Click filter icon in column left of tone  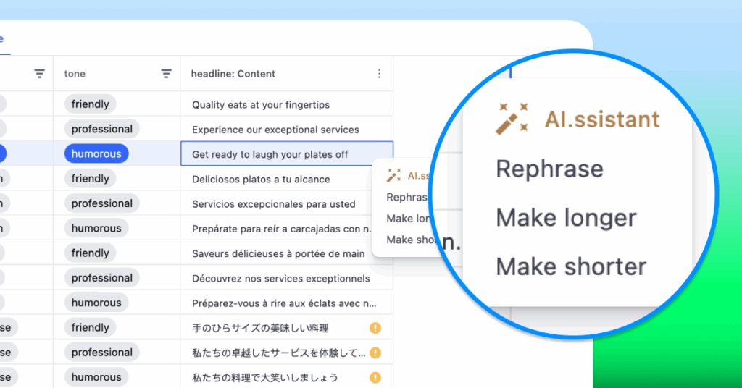(39, 74)
